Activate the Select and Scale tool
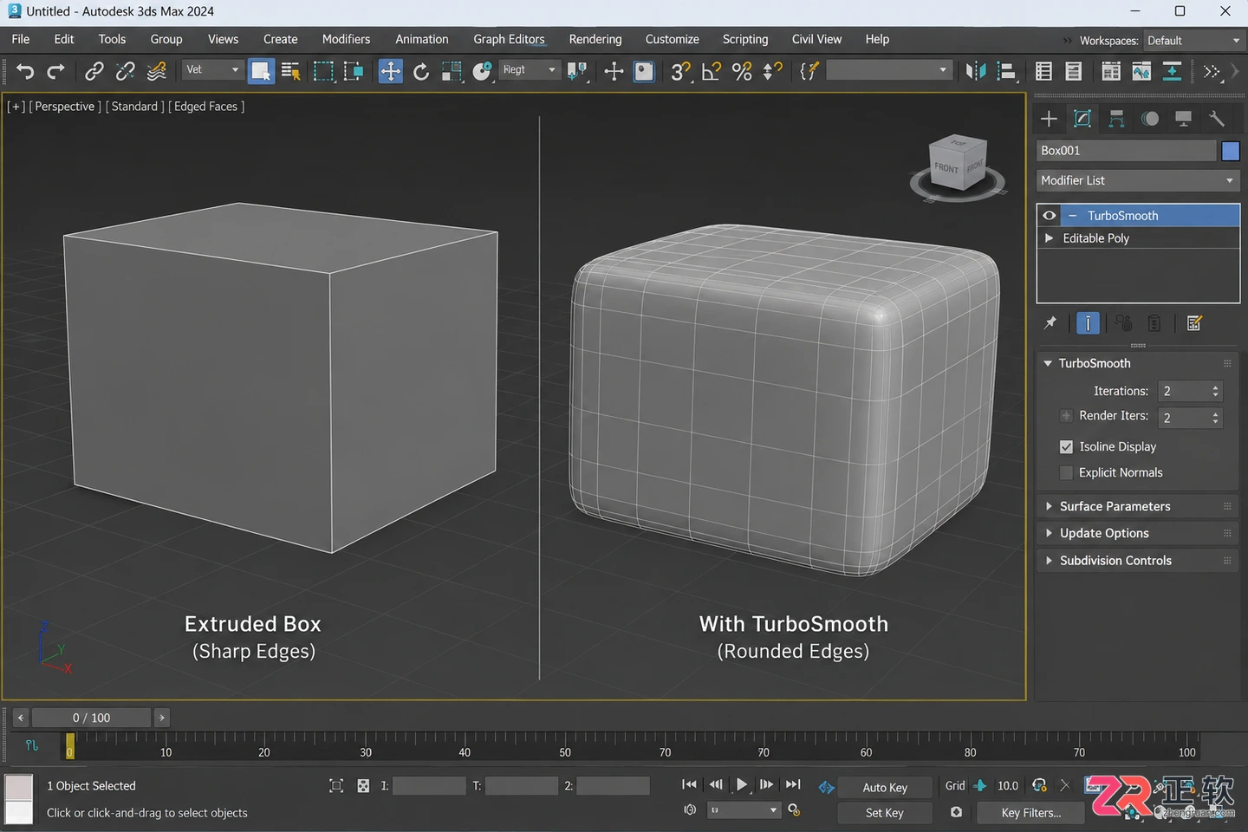 pos(452,71)
